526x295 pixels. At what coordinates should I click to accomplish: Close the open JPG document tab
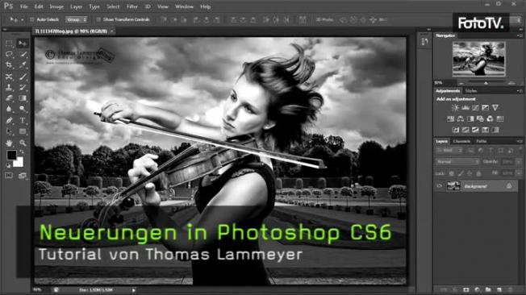(x=112, y=31)
